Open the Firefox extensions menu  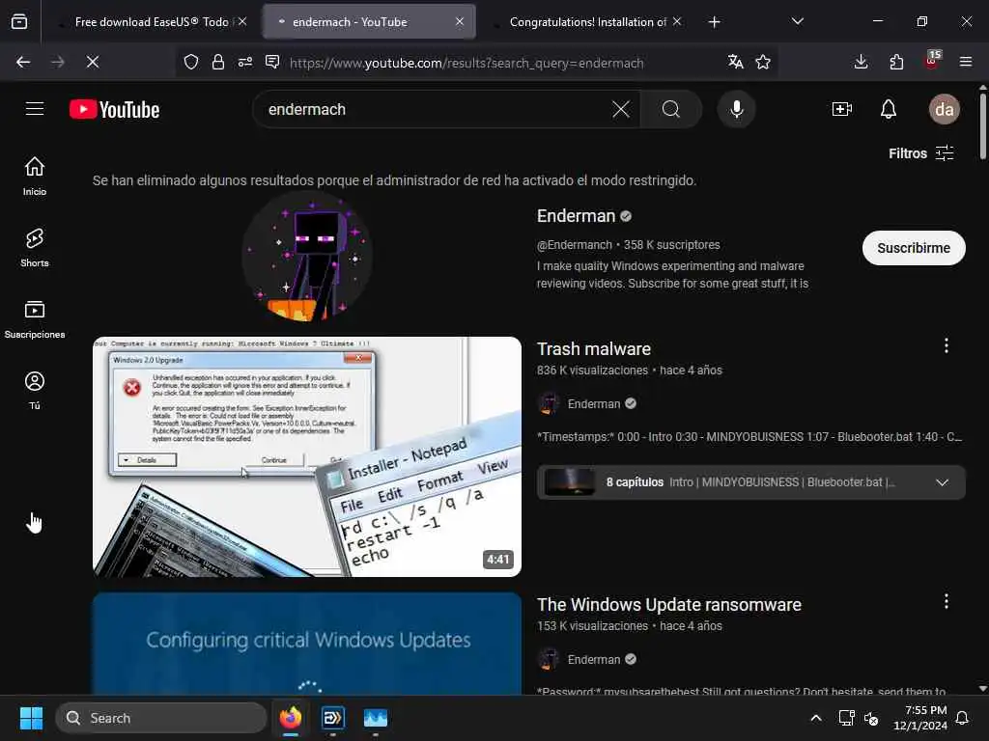point(896,62)
